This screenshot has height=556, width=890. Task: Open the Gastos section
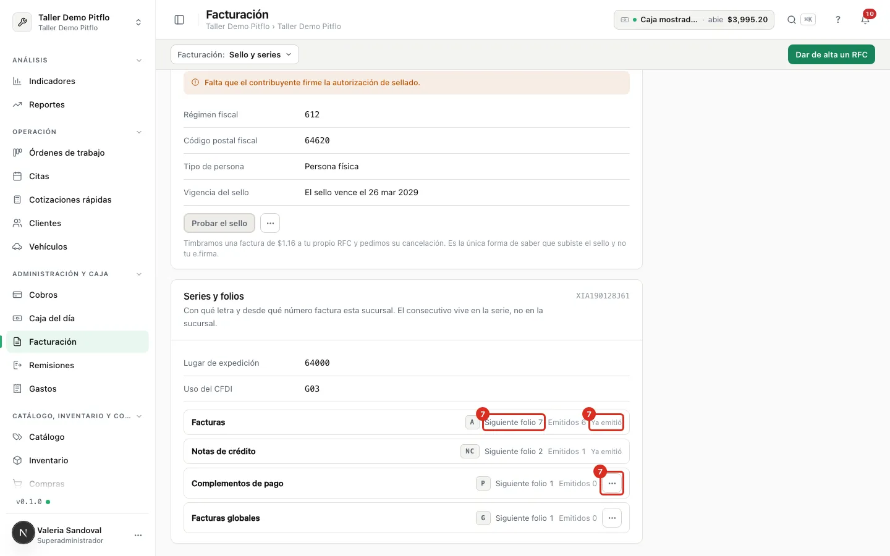point(77,389)
